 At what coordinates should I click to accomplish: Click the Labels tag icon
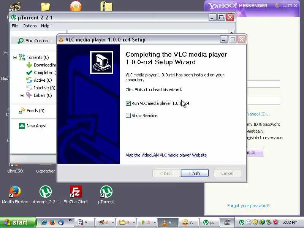(29, 95)
